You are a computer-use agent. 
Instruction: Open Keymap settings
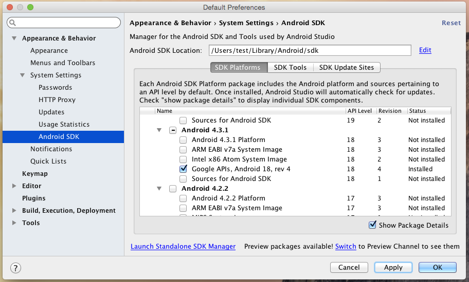[35, 174]
